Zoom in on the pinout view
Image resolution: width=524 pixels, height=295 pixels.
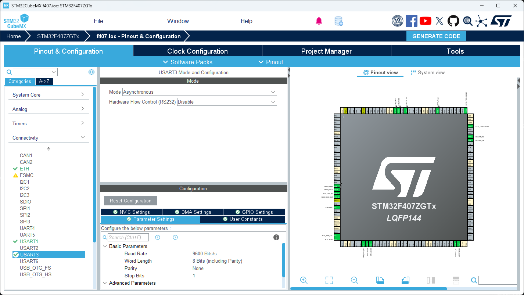[x=304, y=280]
